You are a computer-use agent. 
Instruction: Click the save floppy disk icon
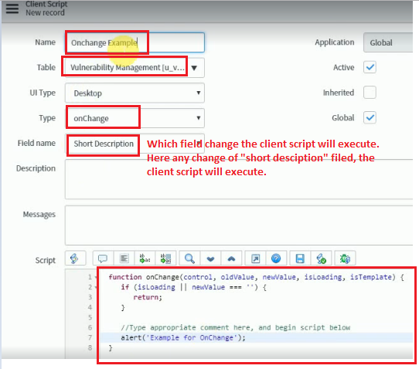pos(300,259)
